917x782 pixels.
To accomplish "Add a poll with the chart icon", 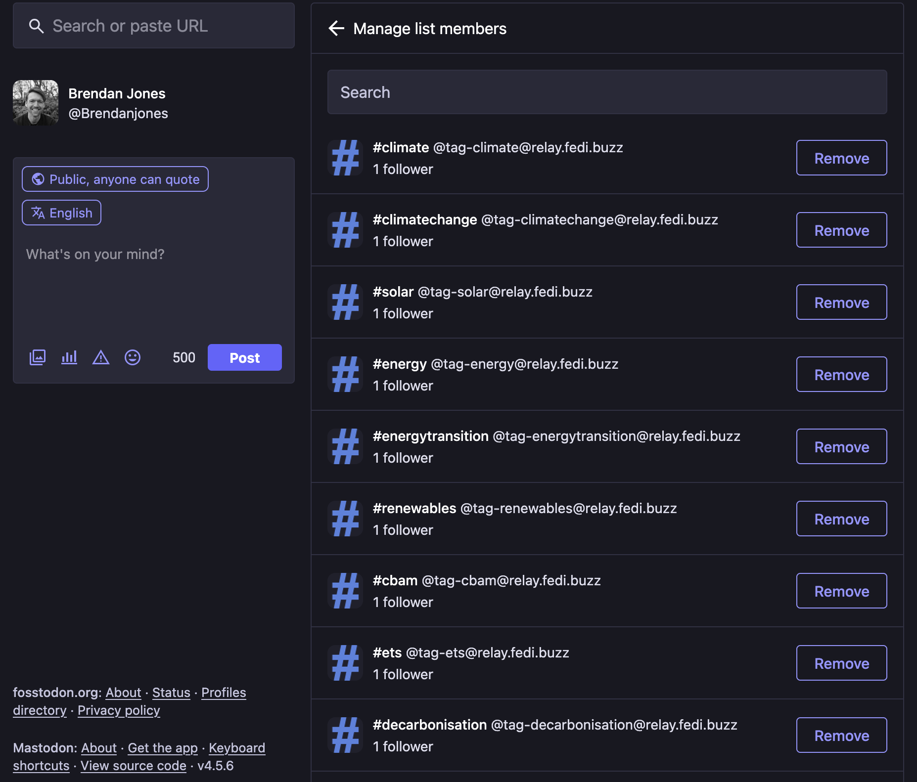I will (69, 357).
